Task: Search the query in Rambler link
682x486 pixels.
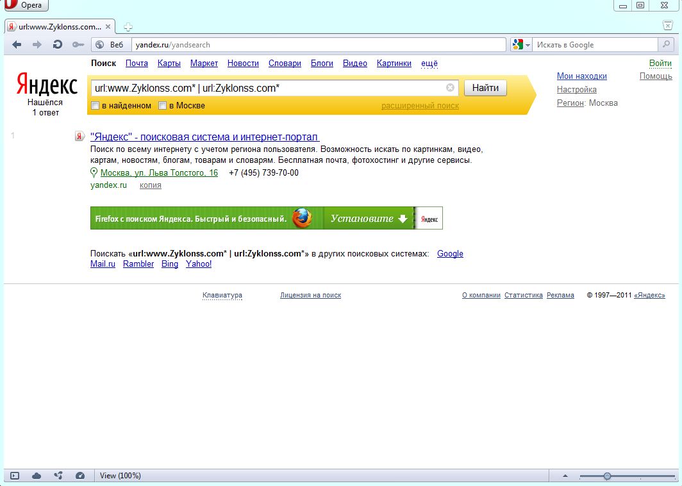Action: pos(138,264)
